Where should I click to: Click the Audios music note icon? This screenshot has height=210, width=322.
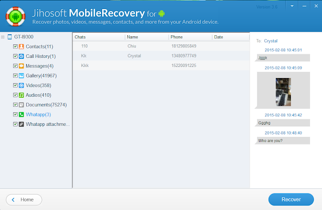point(21,95)
